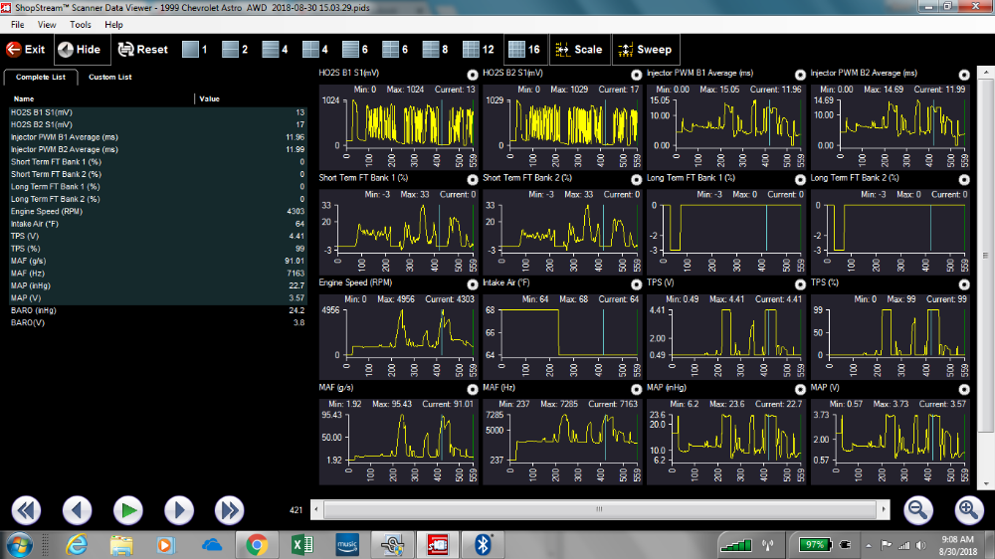Viewport: 995px width, 559px height.
Task: Click the Exit red arrow icon
Action: [13, 50]
